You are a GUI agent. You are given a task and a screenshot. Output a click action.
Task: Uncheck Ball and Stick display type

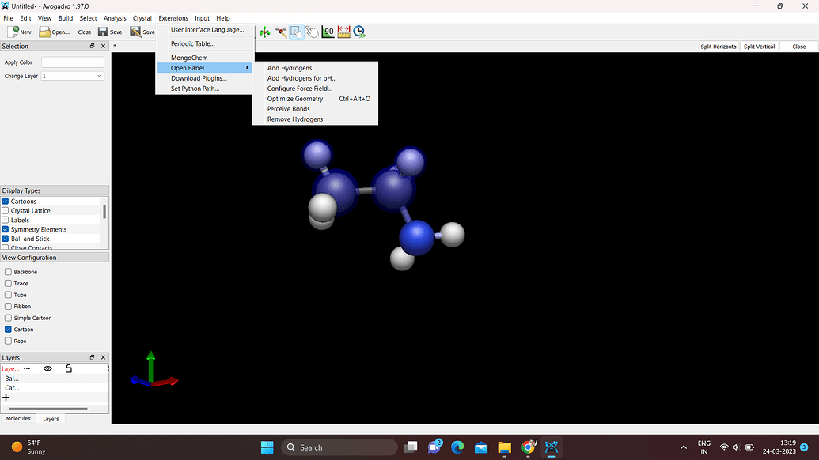[6, 239]
